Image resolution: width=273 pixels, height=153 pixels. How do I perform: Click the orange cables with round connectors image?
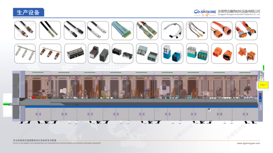click(x=221, y=30)
